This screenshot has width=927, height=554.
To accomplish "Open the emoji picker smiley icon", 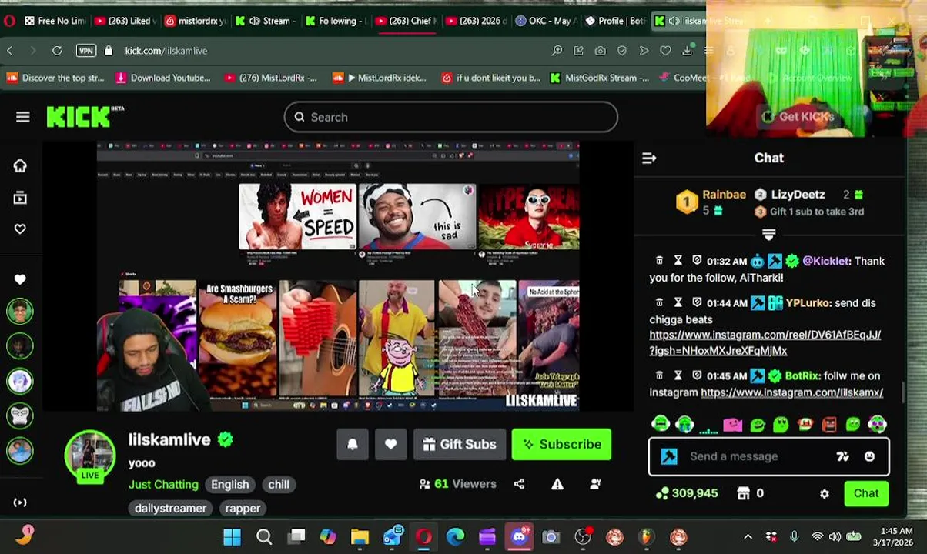I will point(869,456).
